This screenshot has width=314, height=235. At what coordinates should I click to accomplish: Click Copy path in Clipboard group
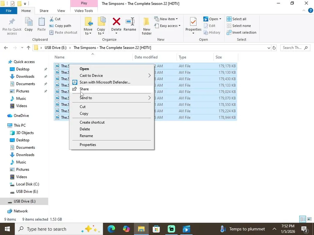[60, 26]
